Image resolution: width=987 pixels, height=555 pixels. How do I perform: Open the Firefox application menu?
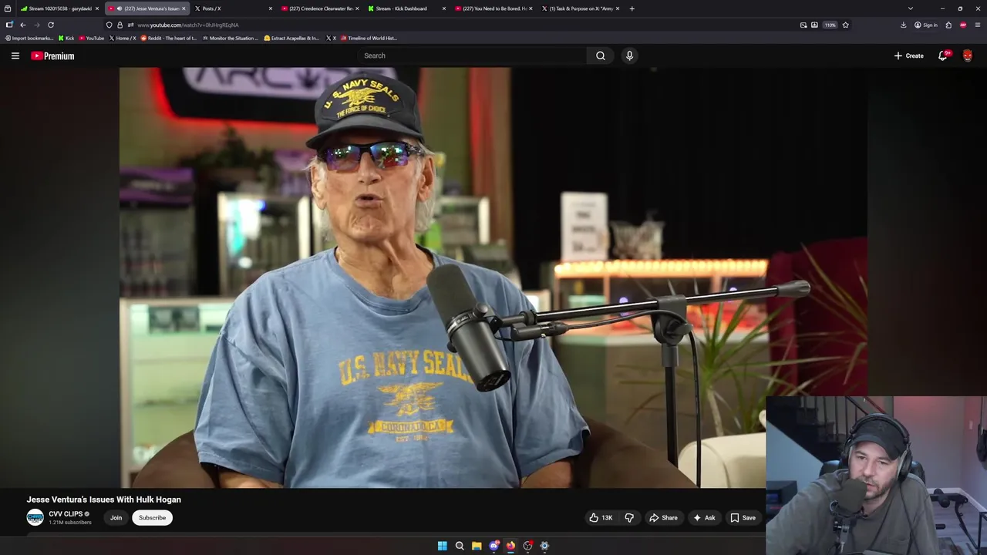point(978,25)
